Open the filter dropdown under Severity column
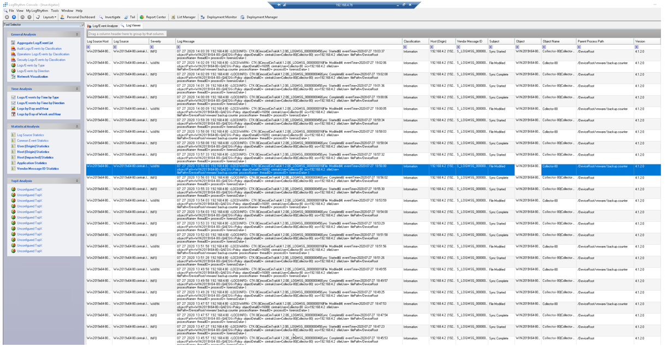The height and width of the screenshot is (347, 667). [152, 47]
